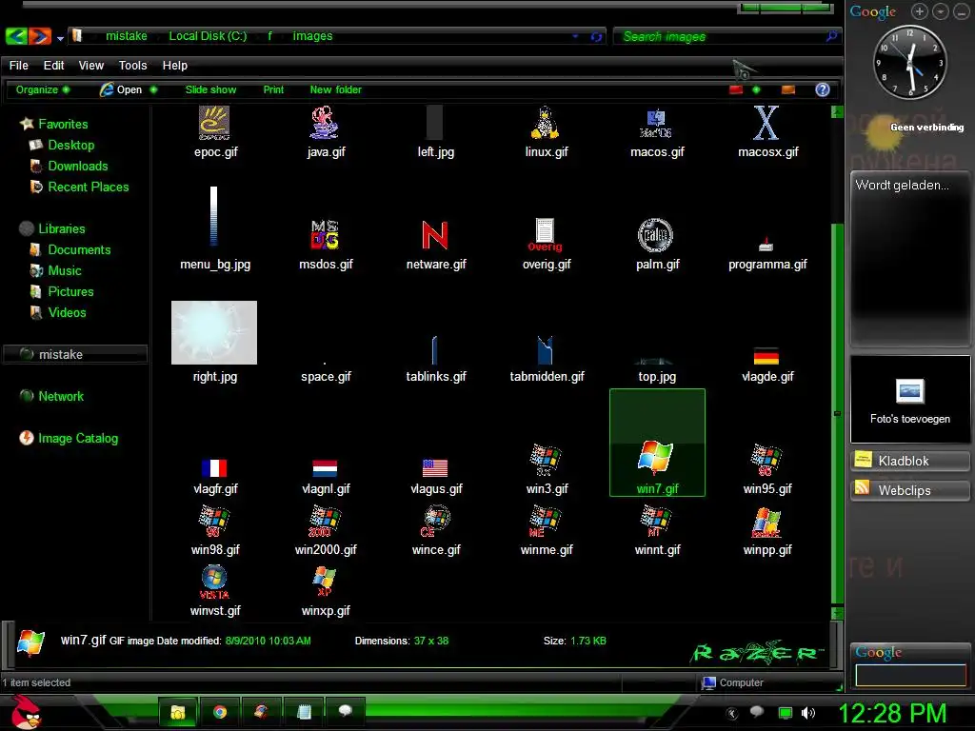This screenshot has width=975, height=731.
Task: Select the epoc.gif file icon
Action: pyautogui.click(x=214, y=123)
